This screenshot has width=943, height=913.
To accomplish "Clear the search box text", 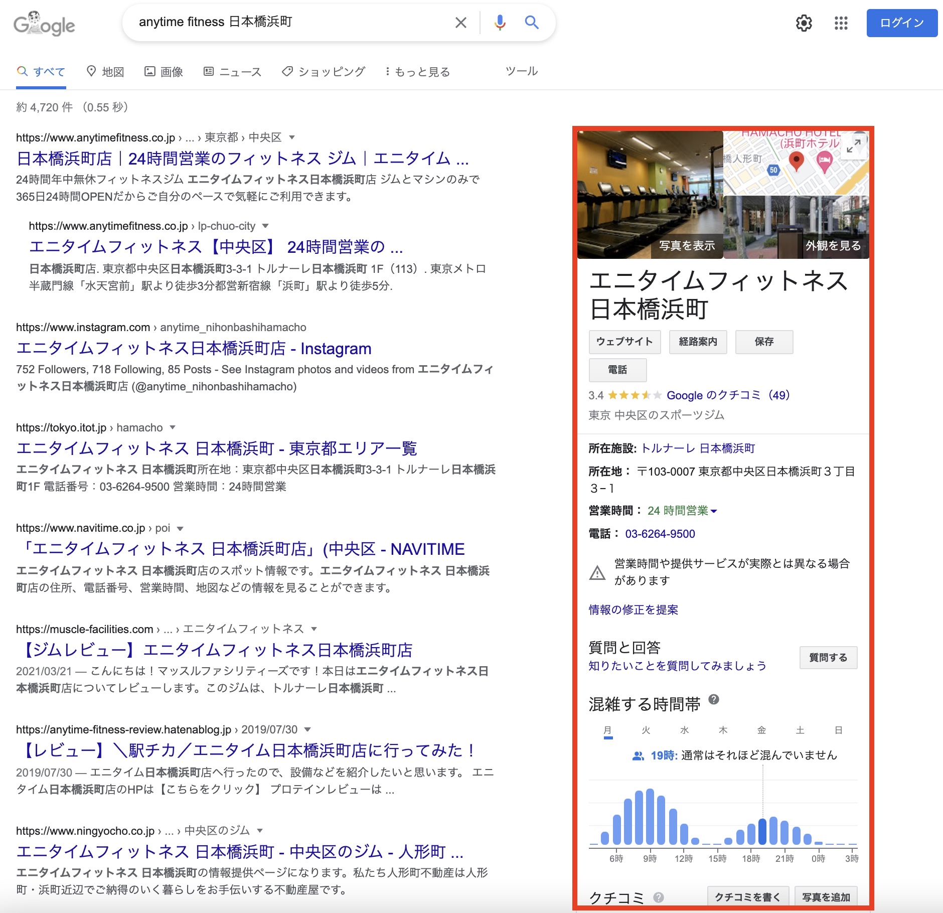I will point(460,23).
